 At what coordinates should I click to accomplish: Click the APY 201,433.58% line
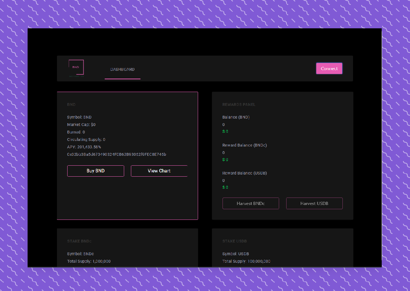(x=84, y=147)
